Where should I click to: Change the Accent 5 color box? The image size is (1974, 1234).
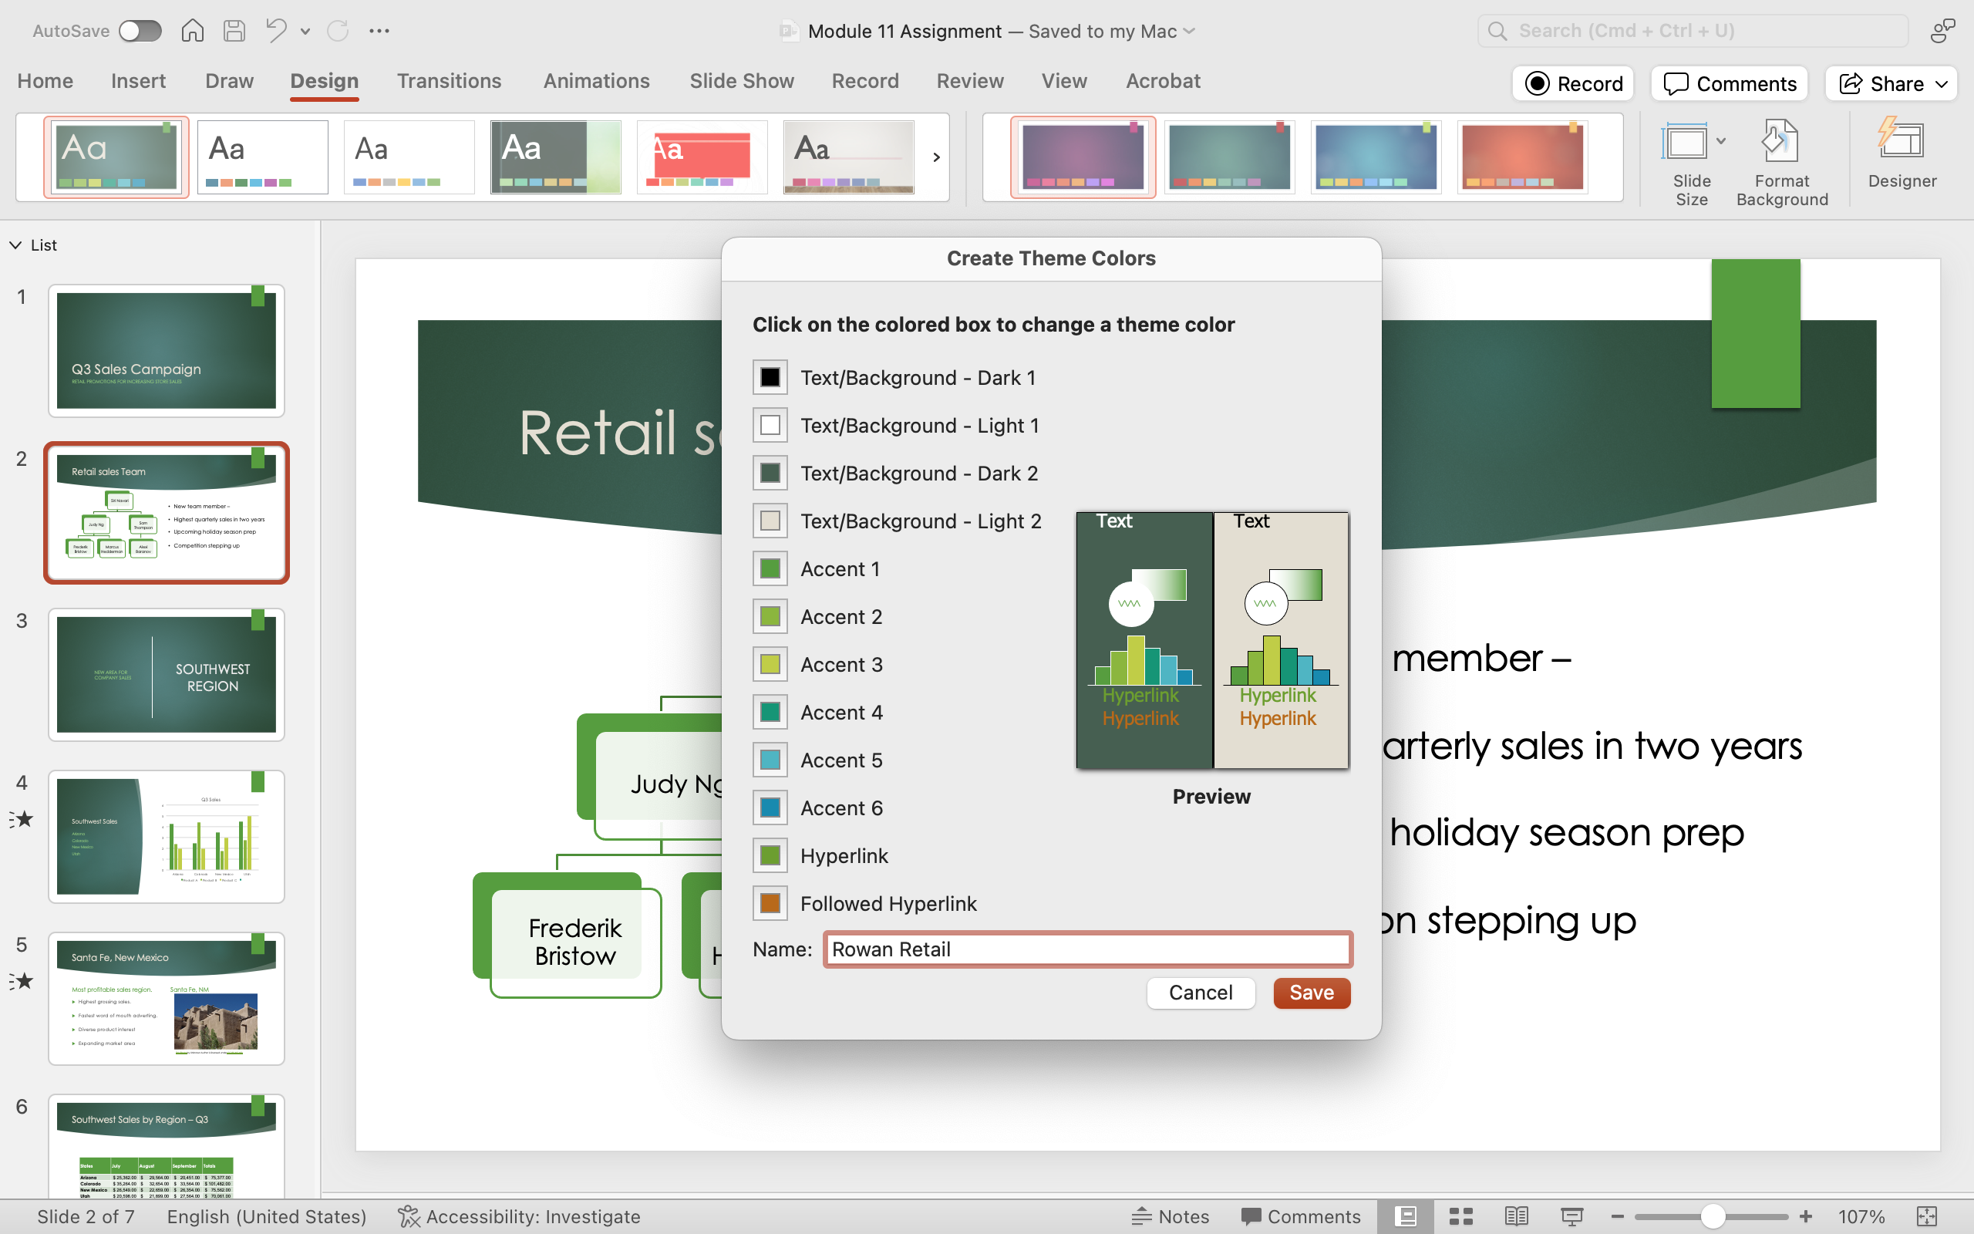coord(770,760)
